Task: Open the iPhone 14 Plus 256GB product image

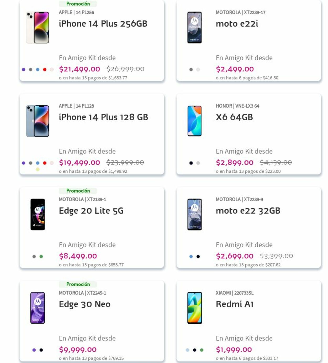Action: coord(38,28)
